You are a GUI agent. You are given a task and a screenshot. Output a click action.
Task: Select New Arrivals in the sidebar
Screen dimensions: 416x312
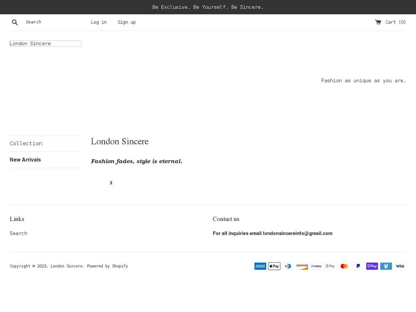pos(25,159)
